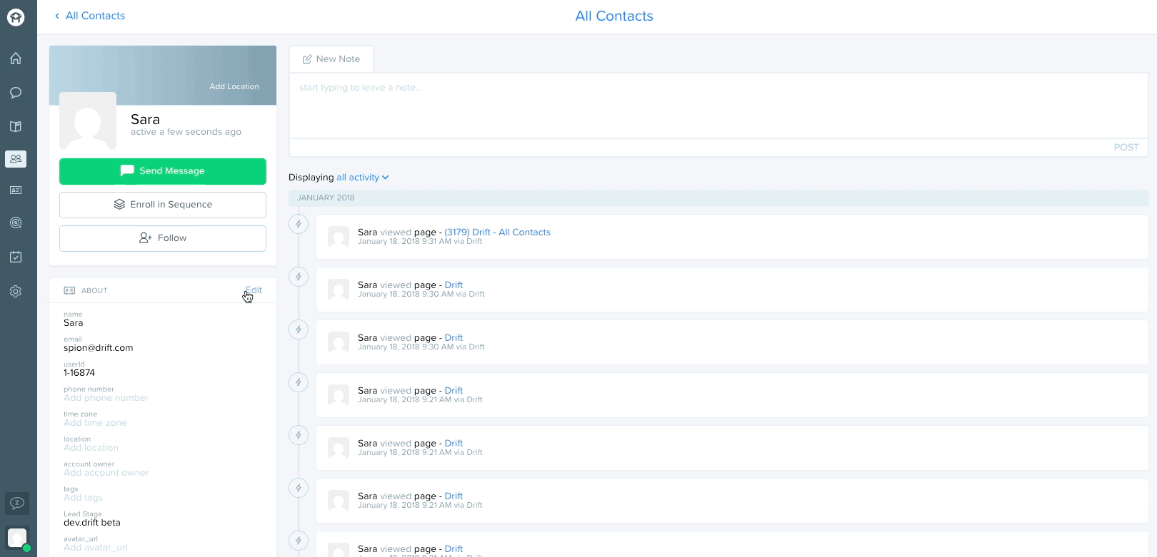Click the JANUARY 2018 section header
This screenshot has height=557, width=1157.
pos(718,198)
